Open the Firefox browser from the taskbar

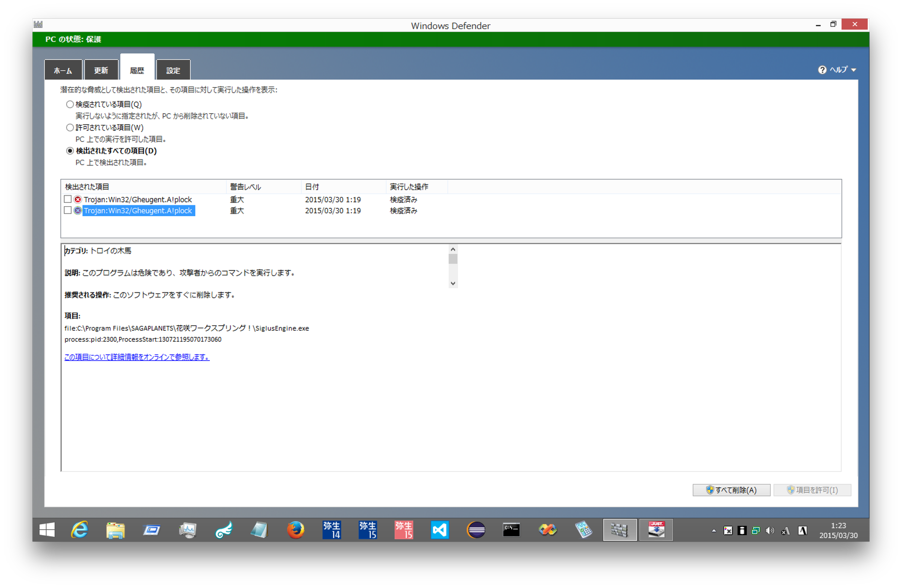[296, 530]
